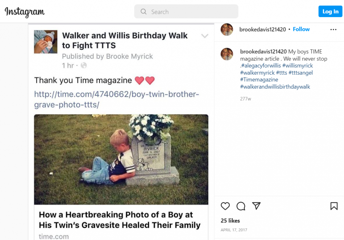Open the three-dot more options menu
This screenshot has height=240, width=344.
point(333,30)
